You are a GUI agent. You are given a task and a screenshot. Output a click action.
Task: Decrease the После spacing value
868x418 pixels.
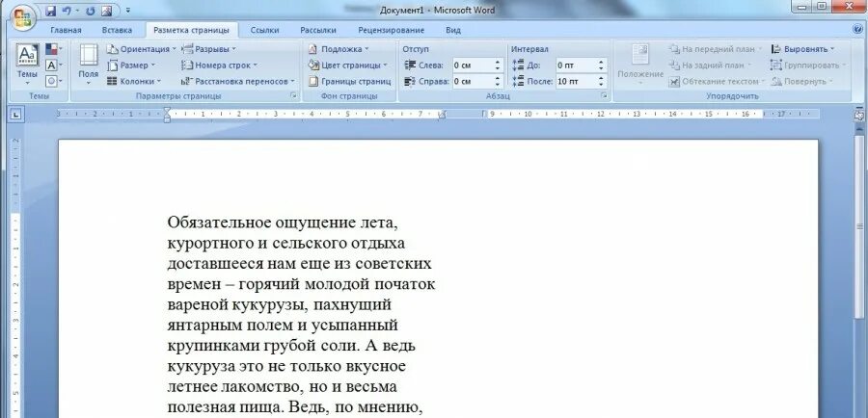(601, 85)
